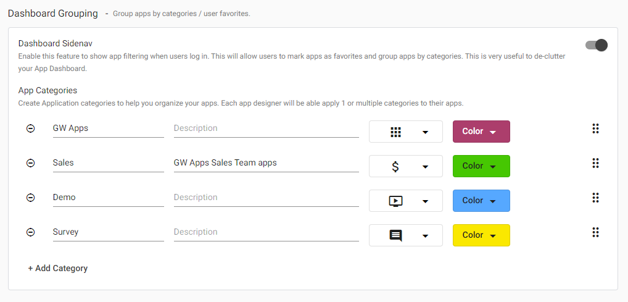This screenshot has width=628, height=302.
Task: Toggle the Dashboard Sidenav switch
Action: (597, 45)
